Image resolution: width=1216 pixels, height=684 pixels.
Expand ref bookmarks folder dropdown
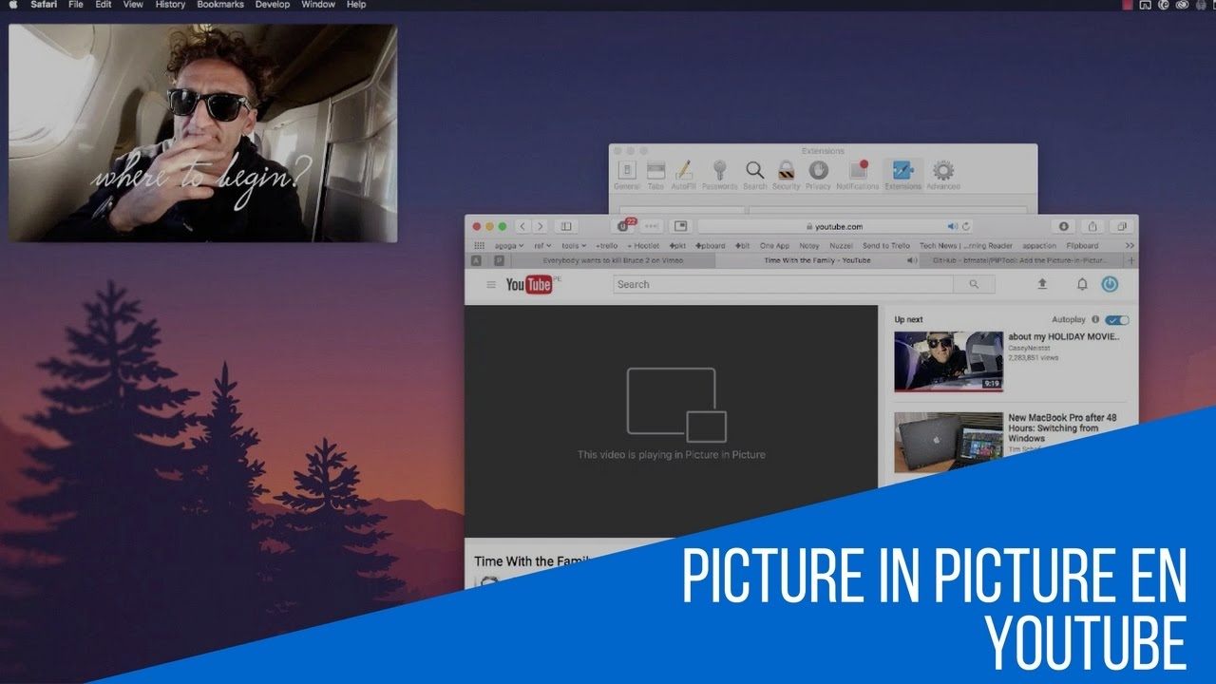pyautogui.click(x=542, y=245)
